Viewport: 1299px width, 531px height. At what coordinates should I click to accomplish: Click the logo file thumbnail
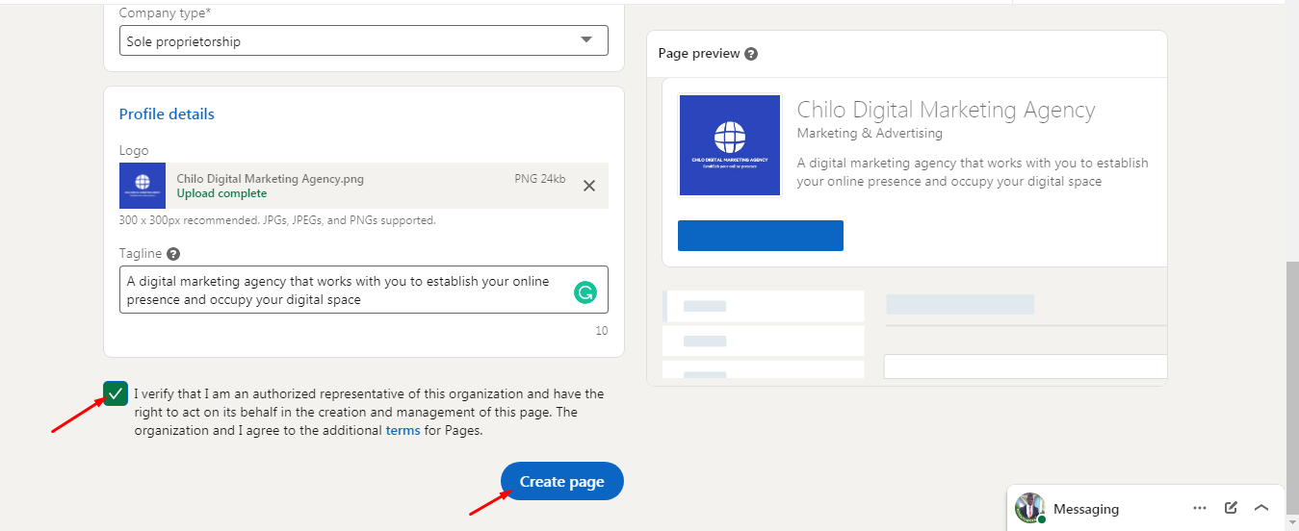coord(143,186)
